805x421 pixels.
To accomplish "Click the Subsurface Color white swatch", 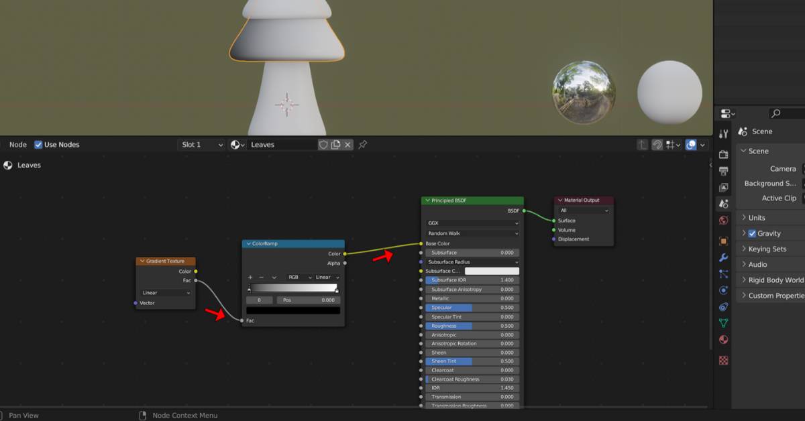I will pos(492,271).
